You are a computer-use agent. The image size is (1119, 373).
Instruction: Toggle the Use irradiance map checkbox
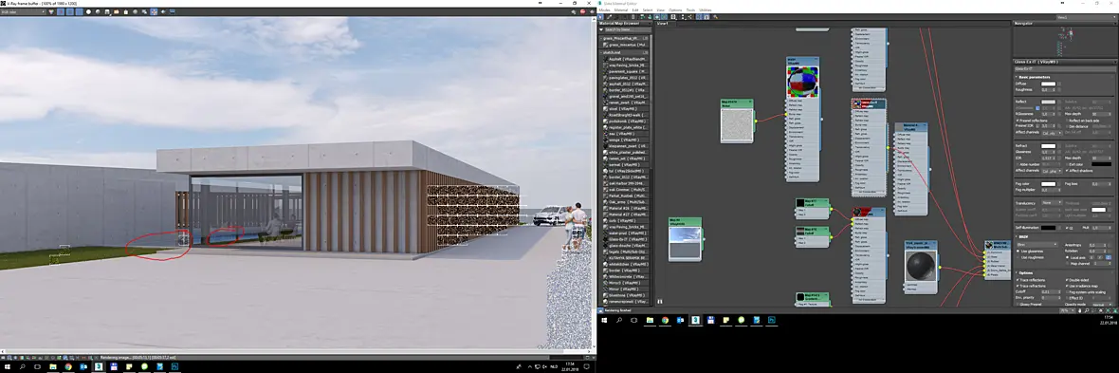[x=1067, y=286]
